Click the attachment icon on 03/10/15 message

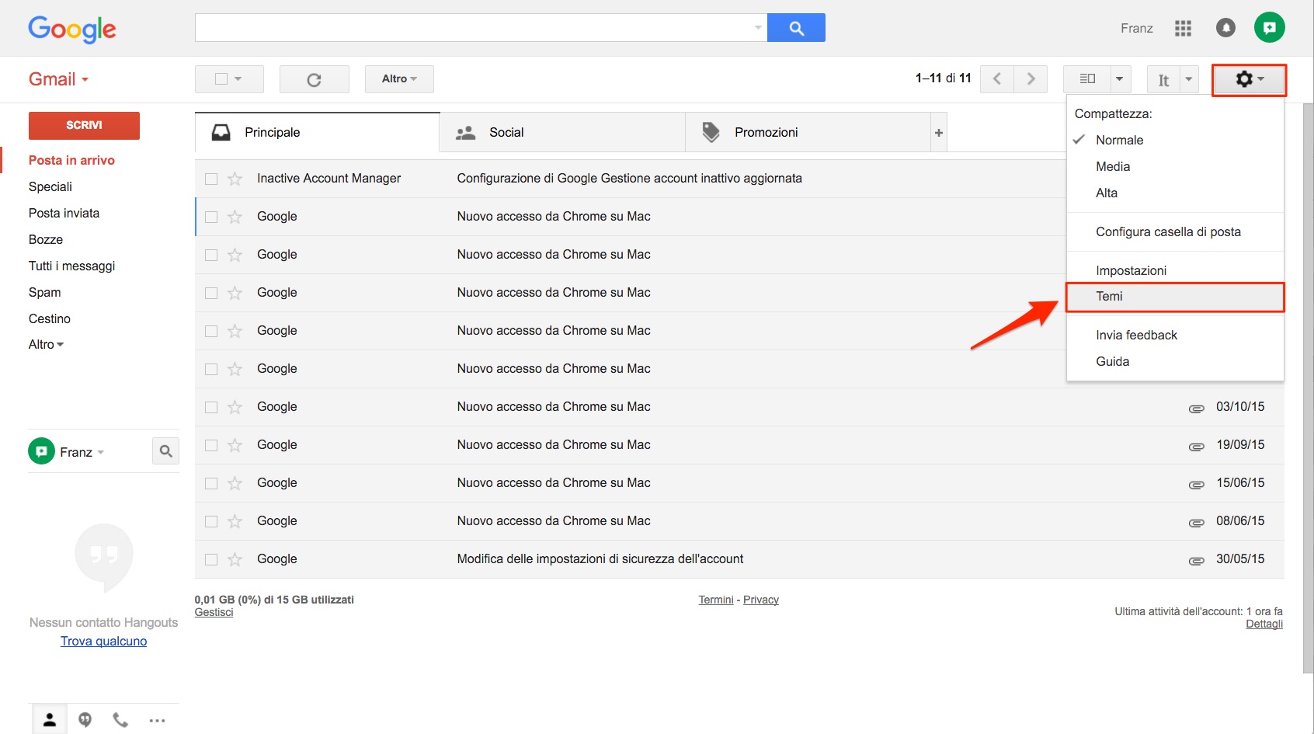pyautogui.click(x=1196, y=408)
